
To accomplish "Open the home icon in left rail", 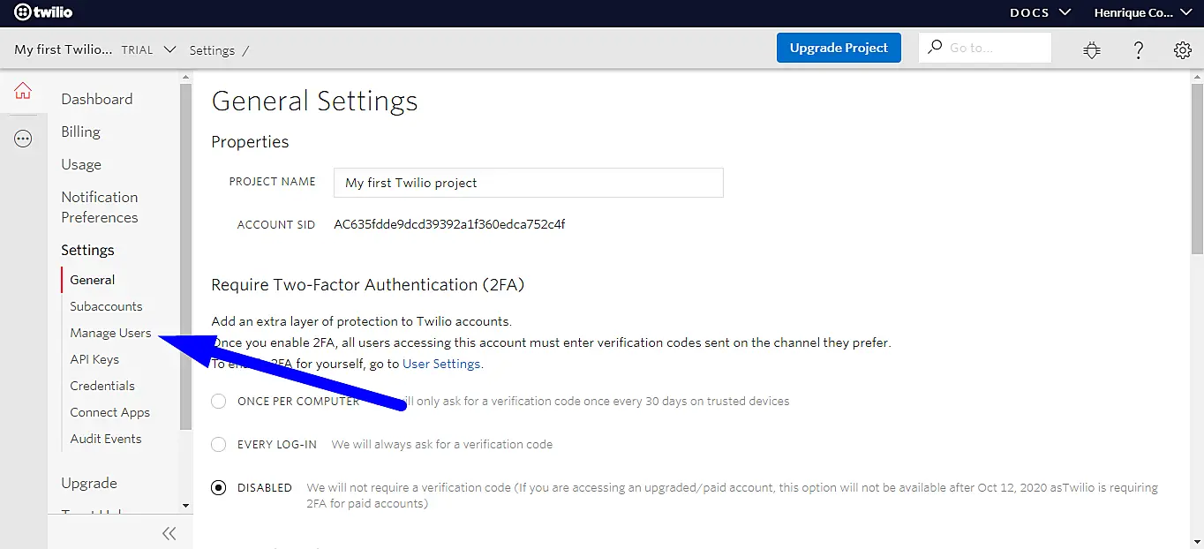I will pos(23,91).
